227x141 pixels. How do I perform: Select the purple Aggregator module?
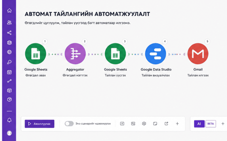(75, 54)
